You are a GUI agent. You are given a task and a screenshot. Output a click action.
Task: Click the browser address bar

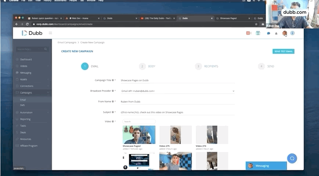coord(143,24)
